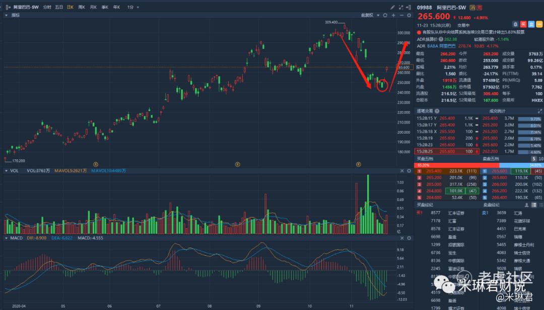
Task: Click the 买盘经纪 buy broker header
Action: [x=425, y=205]
